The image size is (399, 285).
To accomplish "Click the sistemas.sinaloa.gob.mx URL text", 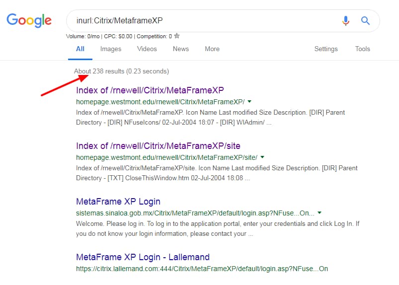I will point(195,213).
